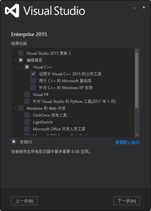Click the 重置默认值(R) link
151x211 pixels.
pyautogui.click(x=128, y=143)
